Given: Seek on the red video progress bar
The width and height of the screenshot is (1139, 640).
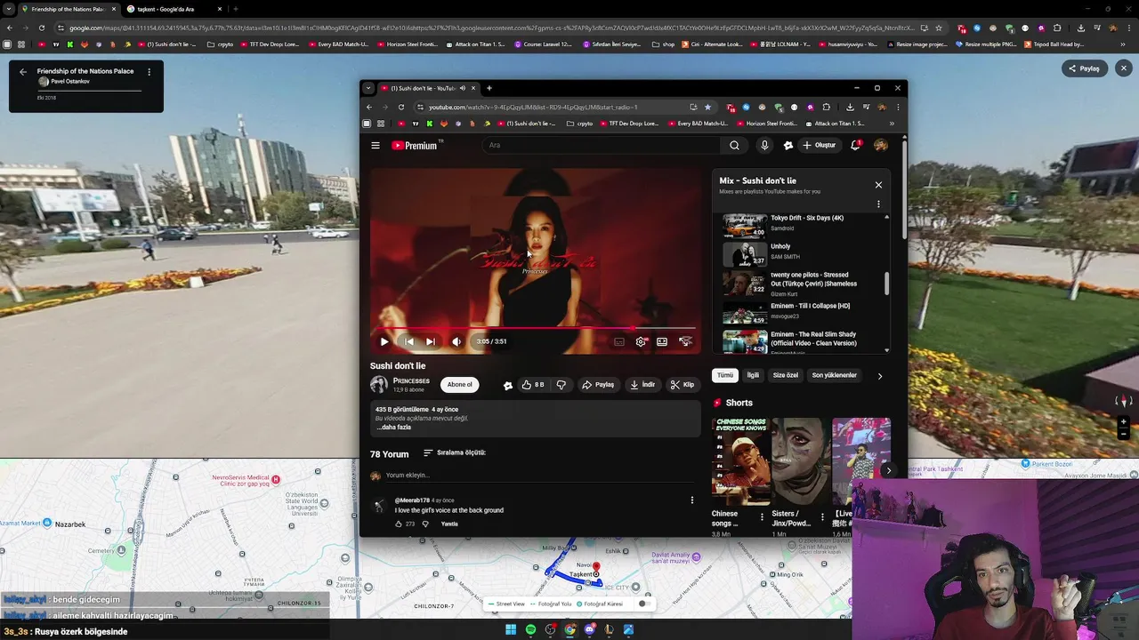Looking at the screenshot, I should pos(534,328).
